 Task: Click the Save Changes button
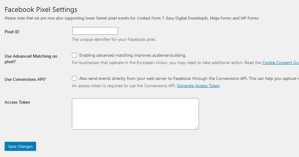[21, 146]
